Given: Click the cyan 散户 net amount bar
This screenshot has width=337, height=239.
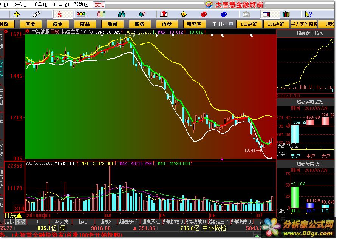Looking at the screenshot, I should tap(295, 134).
